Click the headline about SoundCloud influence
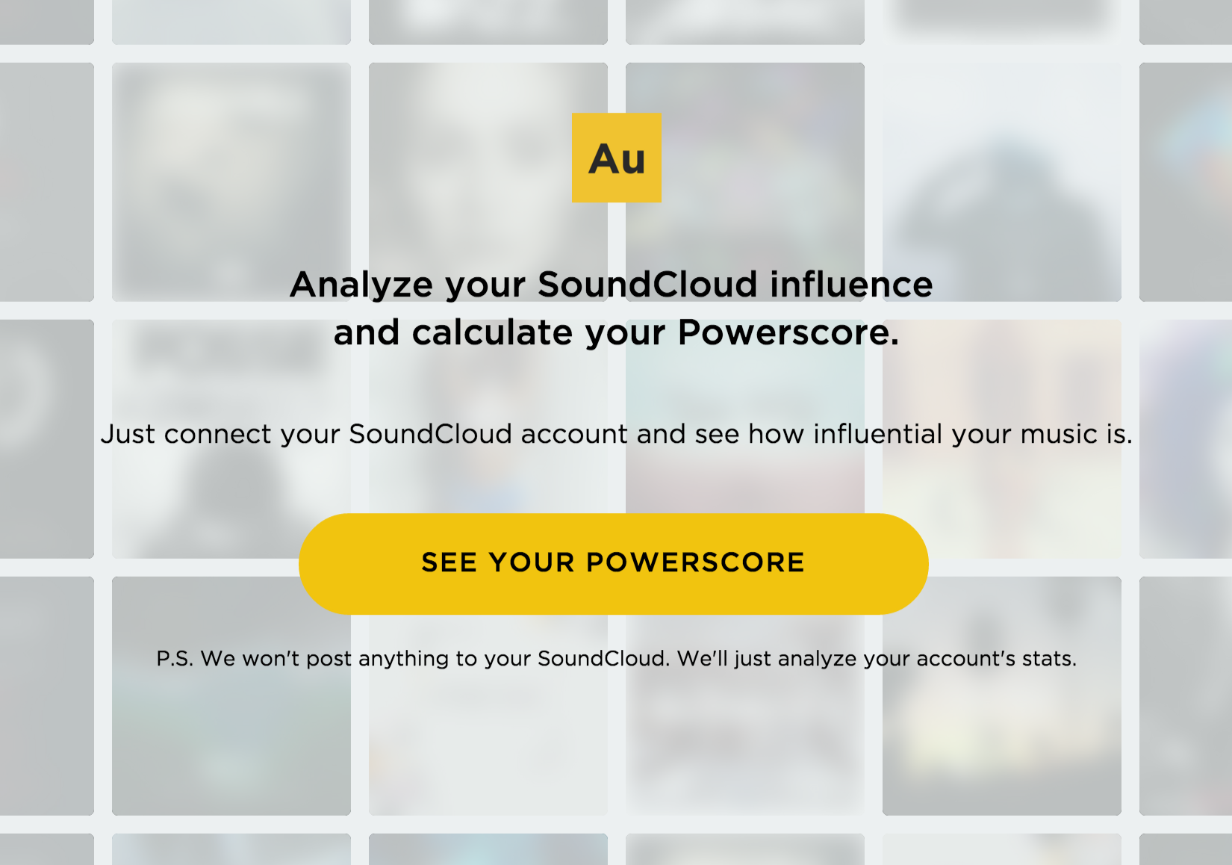The height and width of the screenshot is (865, 1232). point(612,284)
